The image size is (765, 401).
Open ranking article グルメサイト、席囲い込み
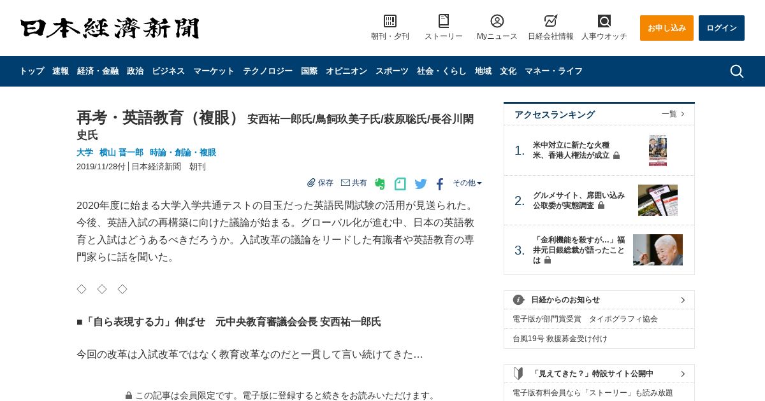pyautogui.click(x=579, y=200)
